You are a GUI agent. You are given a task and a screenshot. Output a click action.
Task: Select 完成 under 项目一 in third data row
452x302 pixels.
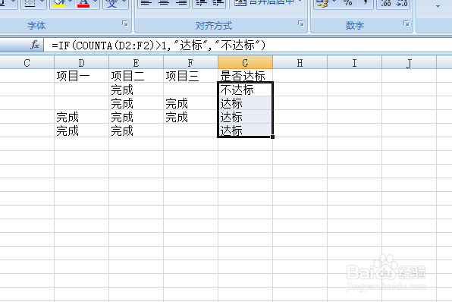(x=82, y=117)
